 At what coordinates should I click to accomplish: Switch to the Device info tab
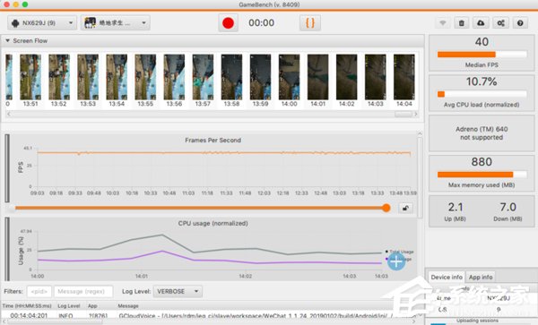pos(447,277)
